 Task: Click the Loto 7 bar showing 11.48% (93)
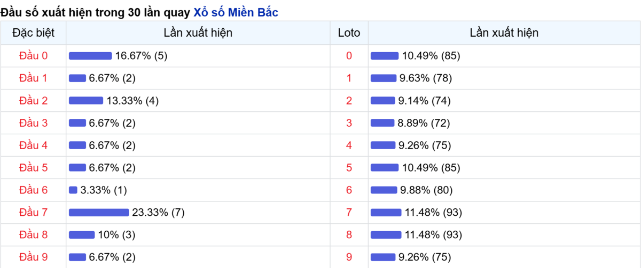[x=386, y=213]
